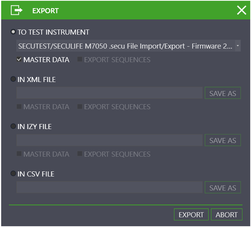This screenshot has width=251, height=227.
Task: Close the Export dialog with X
Action: [241, 10]
